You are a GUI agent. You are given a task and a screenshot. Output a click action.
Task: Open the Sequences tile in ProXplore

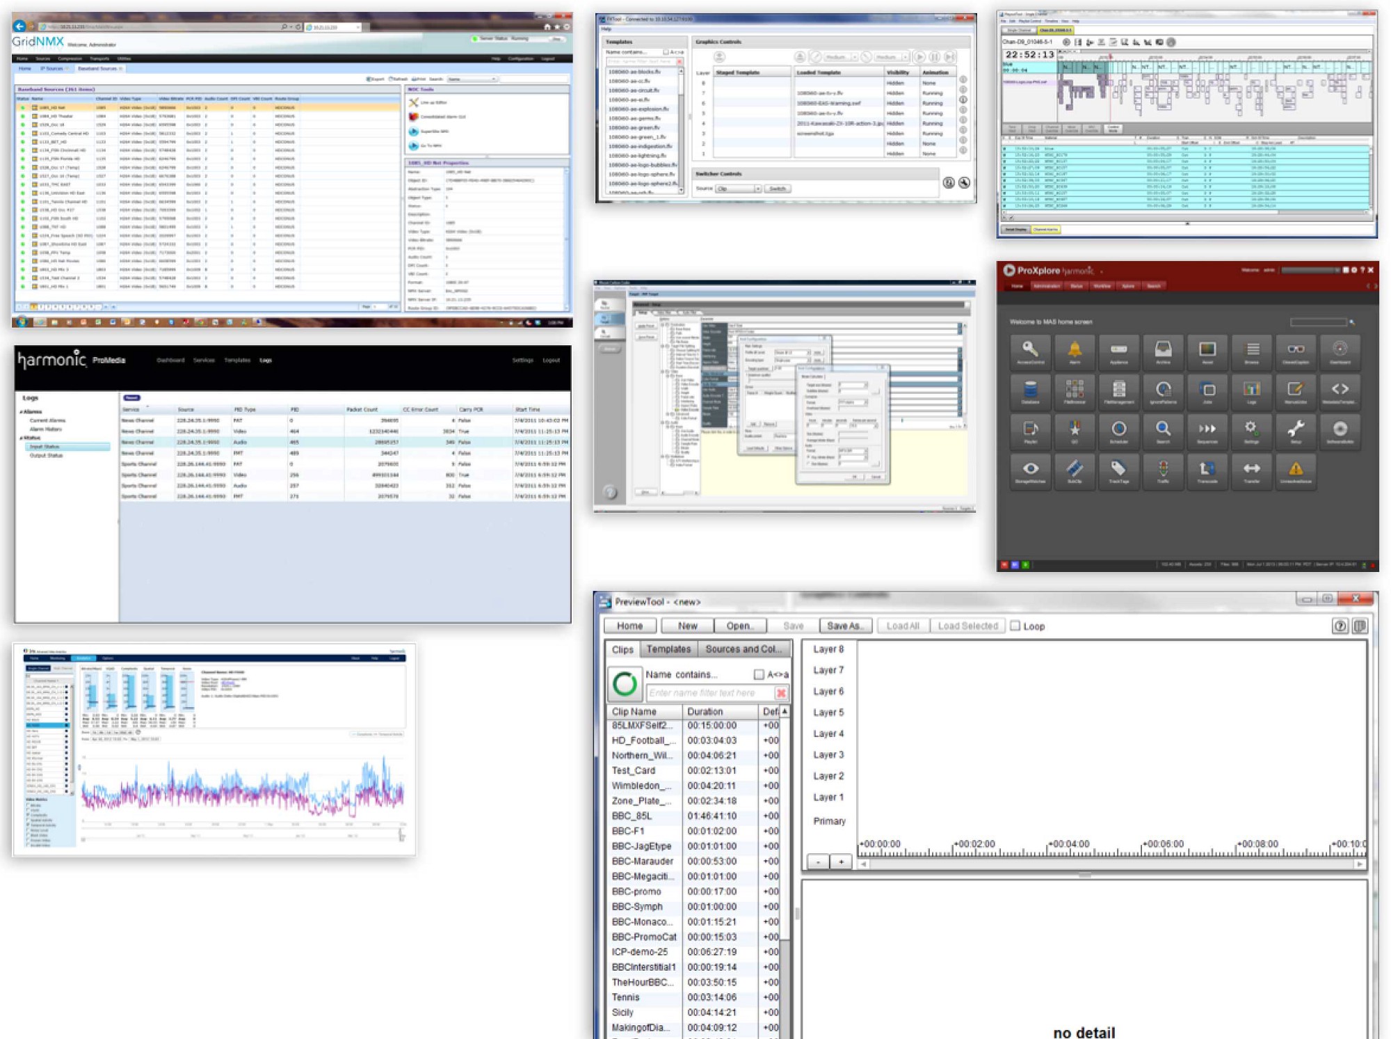(1207, 431)
